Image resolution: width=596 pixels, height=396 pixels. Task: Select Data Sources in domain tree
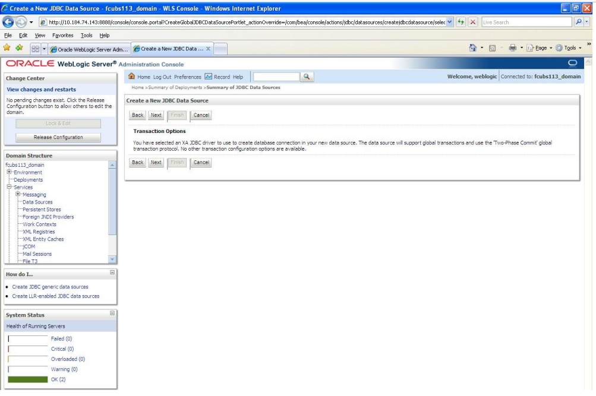click(x=37, y=202)
